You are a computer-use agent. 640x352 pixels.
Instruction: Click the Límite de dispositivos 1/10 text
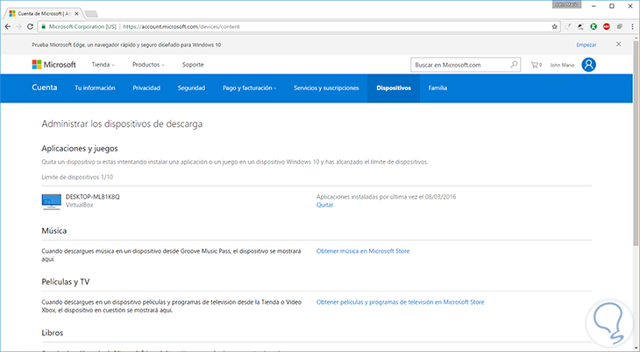(77, 177)
